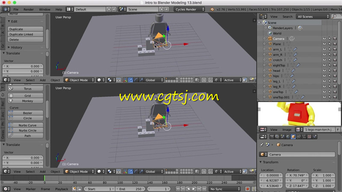Select rotate manipulator arc in upper 3D viewport header

tap(136, 80)
